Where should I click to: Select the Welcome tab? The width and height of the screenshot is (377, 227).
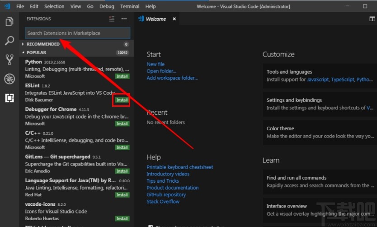click(x=156, y=19)
